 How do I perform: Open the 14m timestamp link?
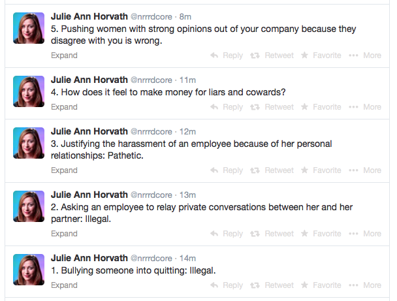(187, 258)
